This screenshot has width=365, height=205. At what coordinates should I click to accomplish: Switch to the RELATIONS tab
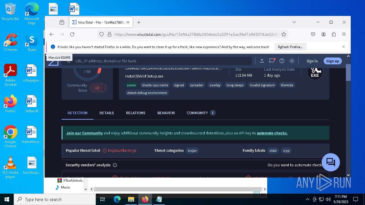(x=136, y=113)
